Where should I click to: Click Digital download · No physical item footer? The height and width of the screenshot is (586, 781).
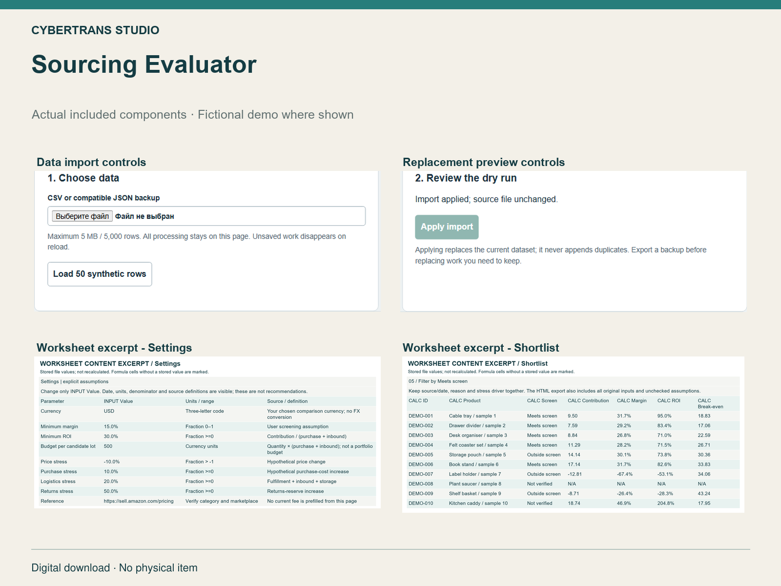pyautogui.click(x=115, y=568)
